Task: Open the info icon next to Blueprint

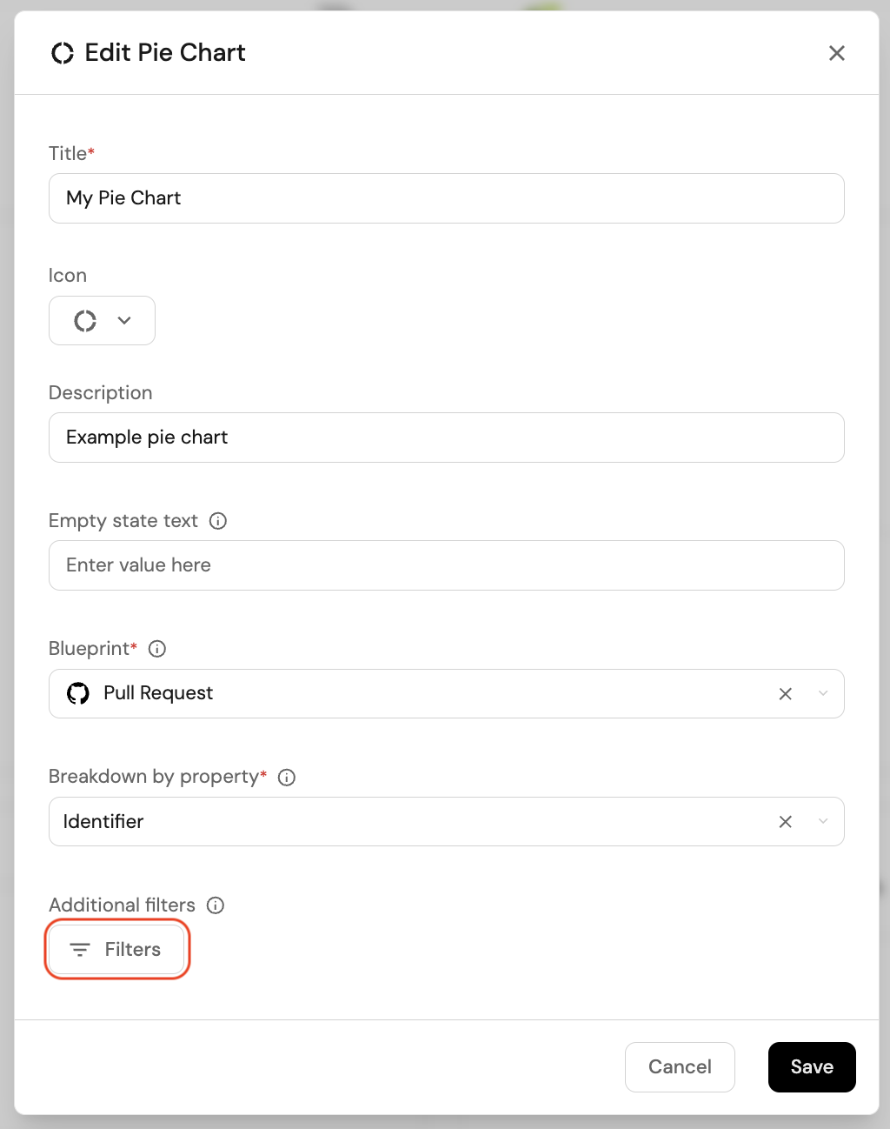Action: (157, 649)
